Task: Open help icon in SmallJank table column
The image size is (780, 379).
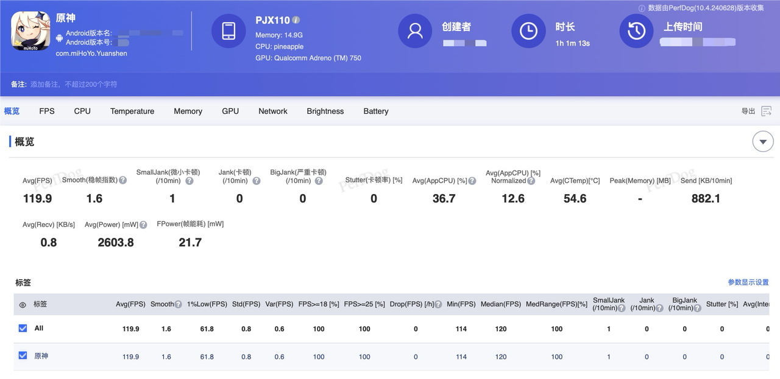Action: coord(622,308)
